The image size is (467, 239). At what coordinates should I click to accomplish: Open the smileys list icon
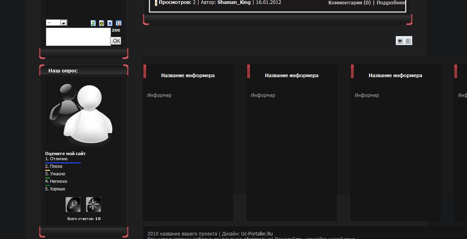pyautogui.click(x=102, y=23)
